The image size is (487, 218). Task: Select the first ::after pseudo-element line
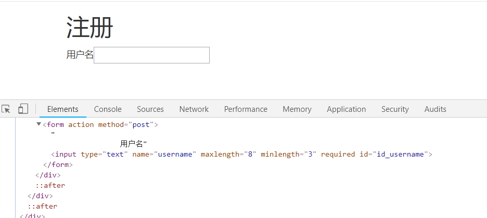(x=50, y=185)
